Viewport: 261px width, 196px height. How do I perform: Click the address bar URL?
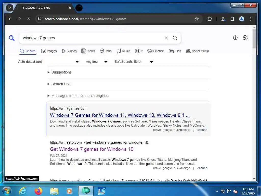click(x=85, y=19)
